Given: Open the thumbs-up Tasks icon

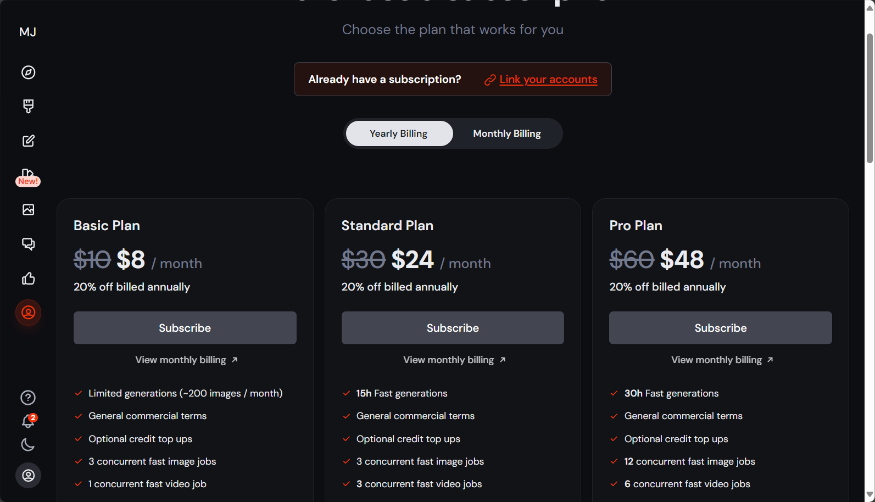Looking at the screenshot, I should 28,278.
